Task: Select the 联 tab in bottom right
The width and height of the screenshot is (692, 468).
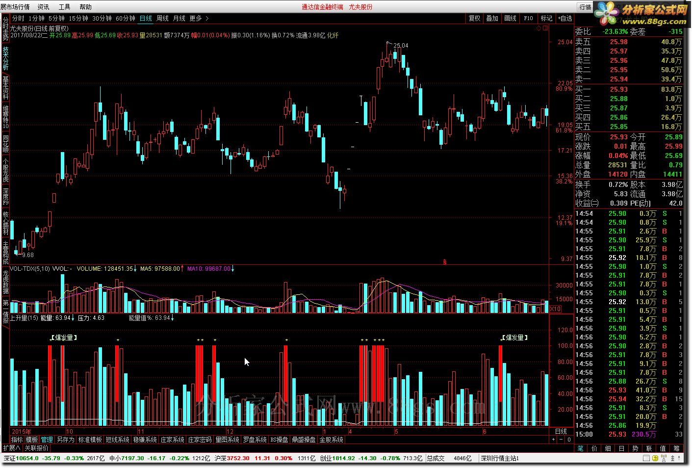Action: [649, 448]
